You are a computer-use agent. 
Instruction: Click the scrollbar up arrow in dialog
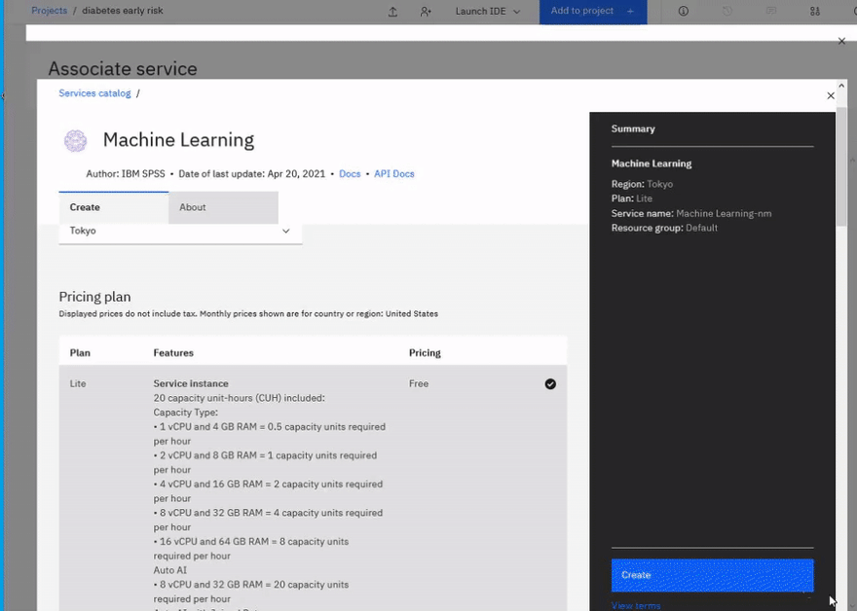tap(841, 86)
